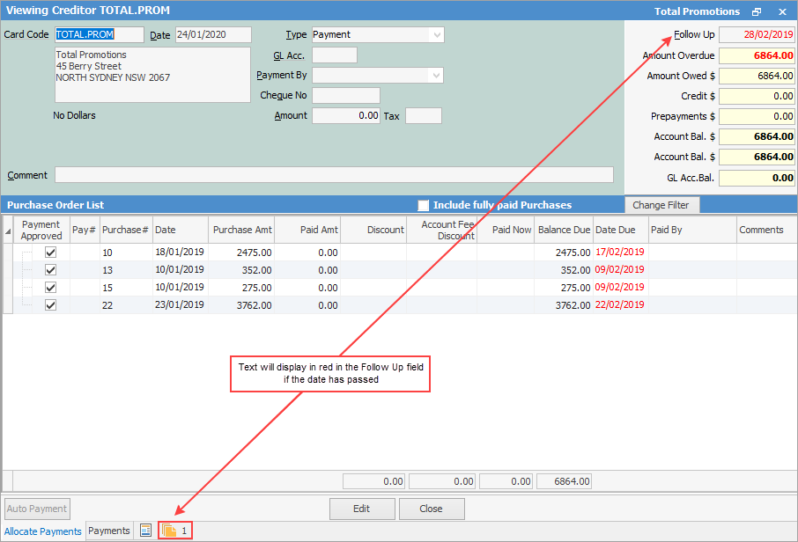Click the grid corner selector triangle icon
Viewport: 798px width, 542px height.
point(9,231)
